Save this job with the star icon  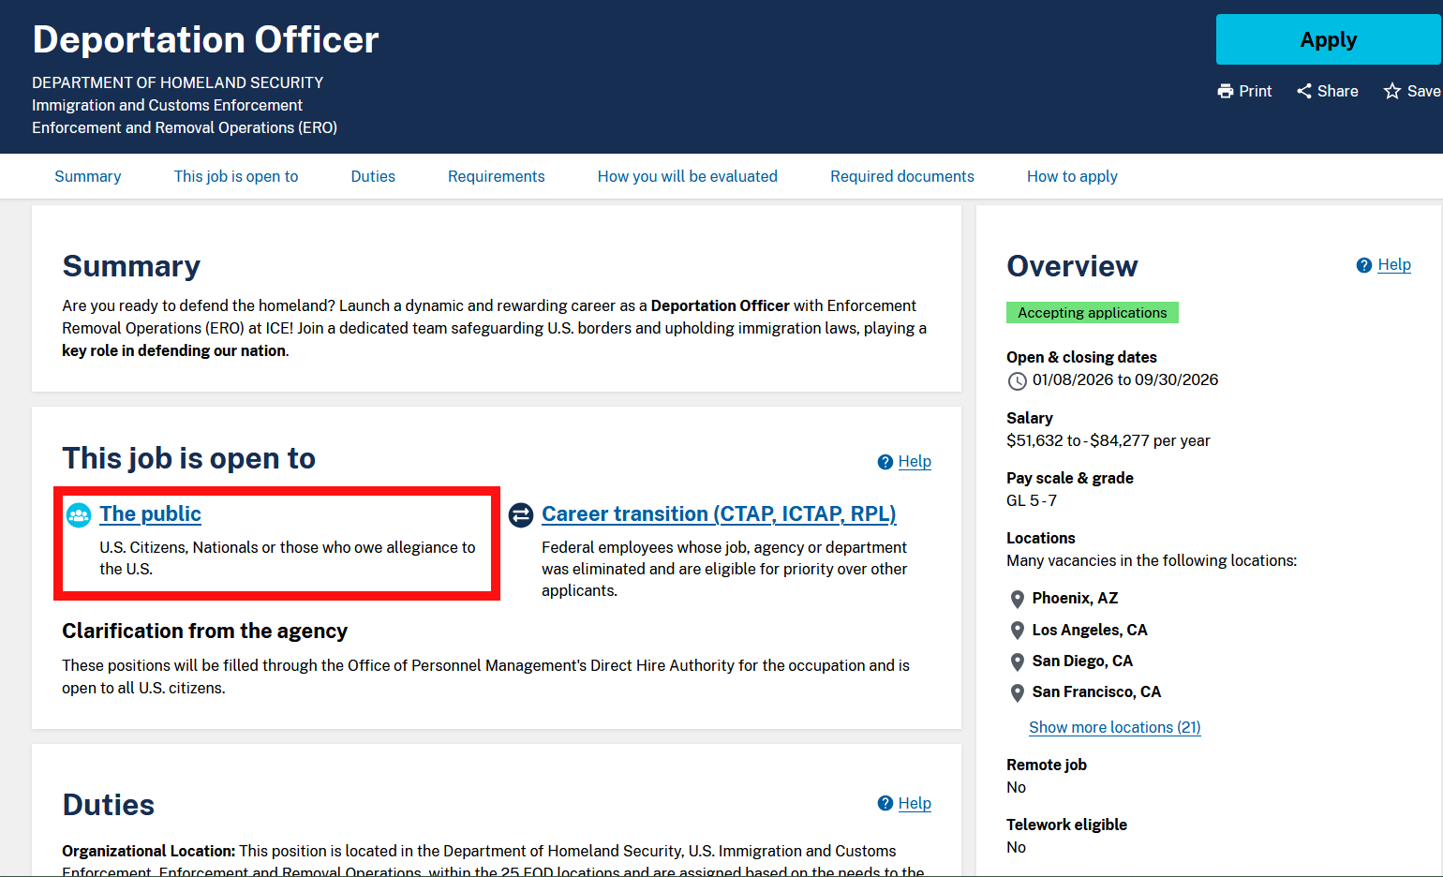pos(1392,91)
